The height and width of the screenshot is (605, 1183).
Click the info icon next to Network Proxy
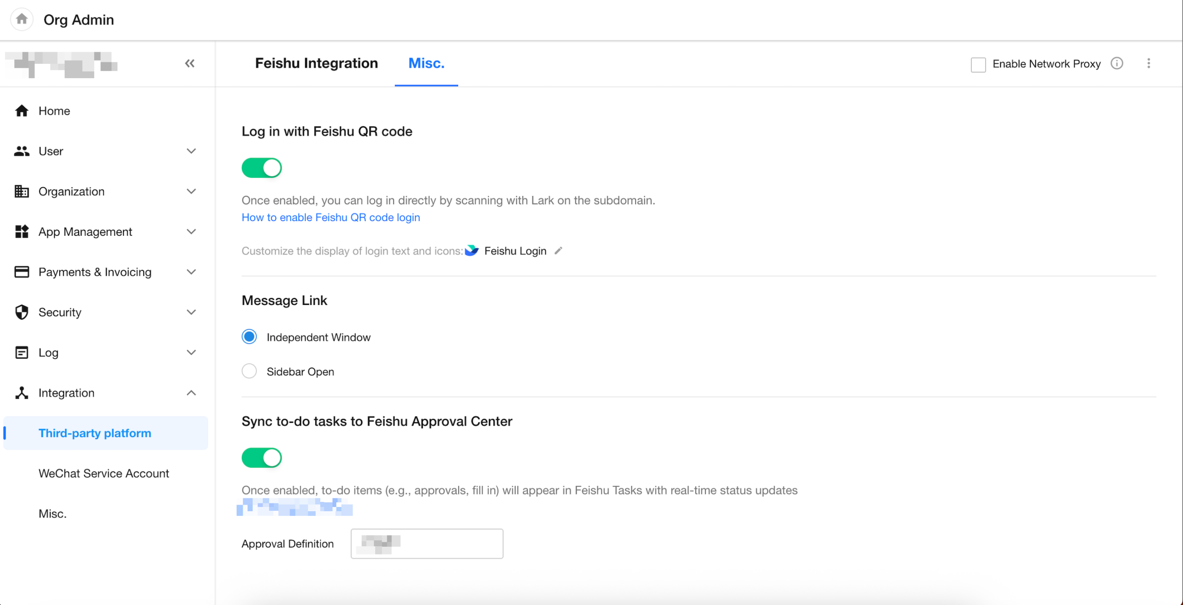click(1116, 63)
